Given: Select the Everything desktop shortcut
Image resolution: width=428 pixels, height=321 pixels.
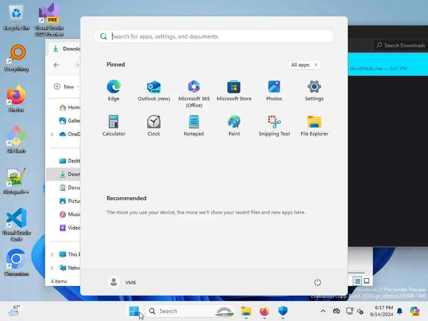Looking at the screenshot, I should [x=16, y=58].
